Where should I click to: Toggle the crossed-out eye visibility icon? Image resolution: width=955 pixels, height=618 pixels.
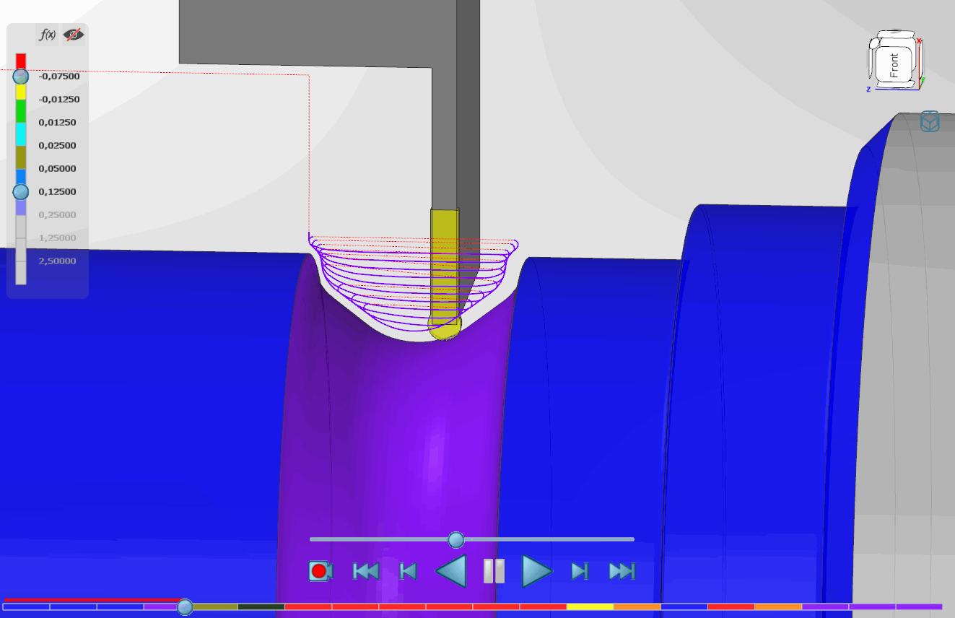pyautogui.click(x=72, y=35)
